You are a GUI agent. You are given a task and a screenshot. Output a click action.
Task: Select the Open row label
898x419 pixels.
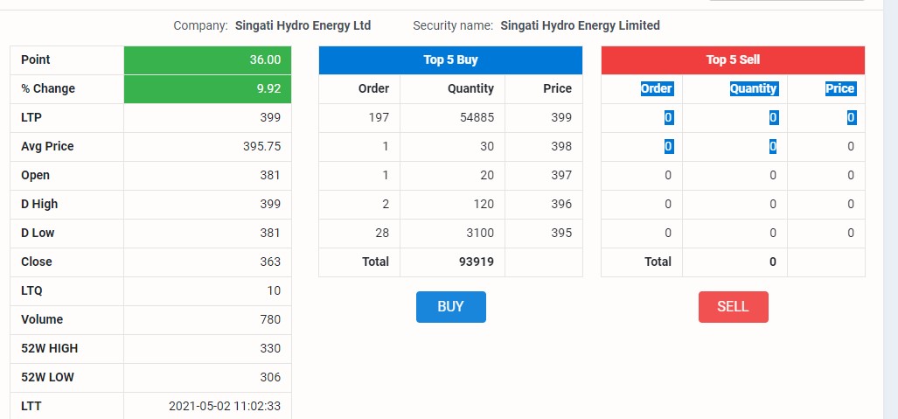(x=36, y=176)
